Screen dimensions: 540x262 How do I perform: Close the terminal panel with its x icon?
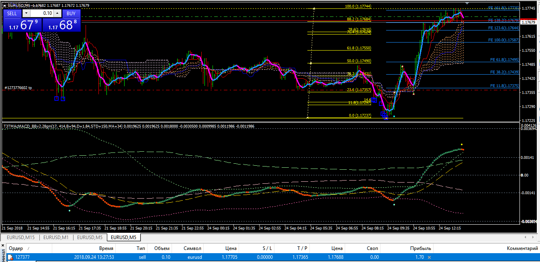click(2, 245)
